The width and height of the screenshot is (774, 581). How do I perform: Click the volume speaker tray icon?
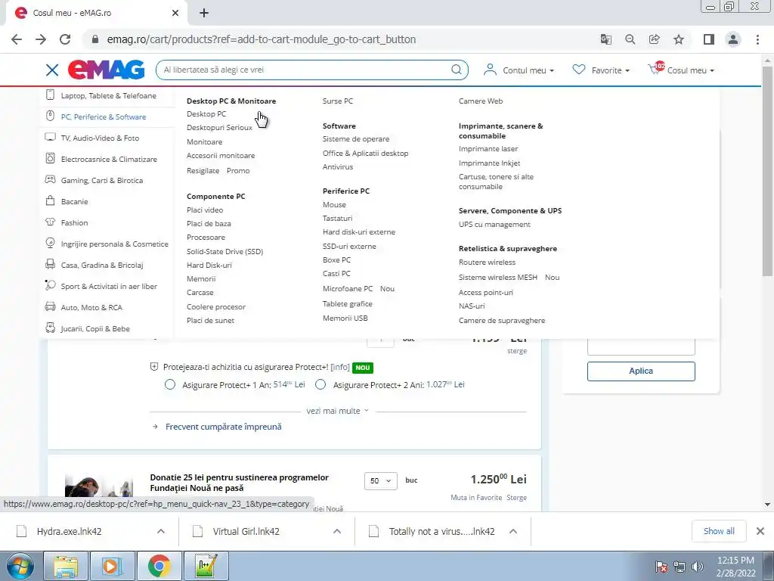pos(698,567)
